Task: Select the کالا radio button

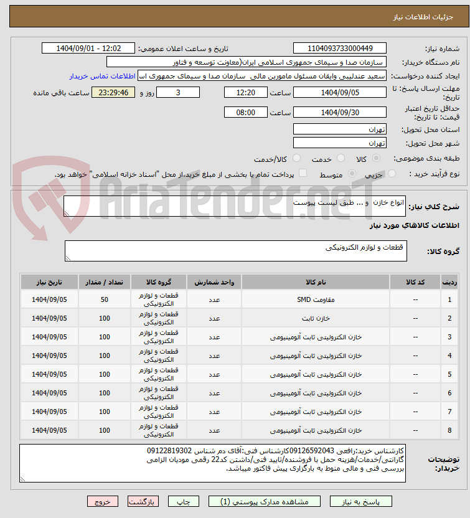Action: pos(376,158)
